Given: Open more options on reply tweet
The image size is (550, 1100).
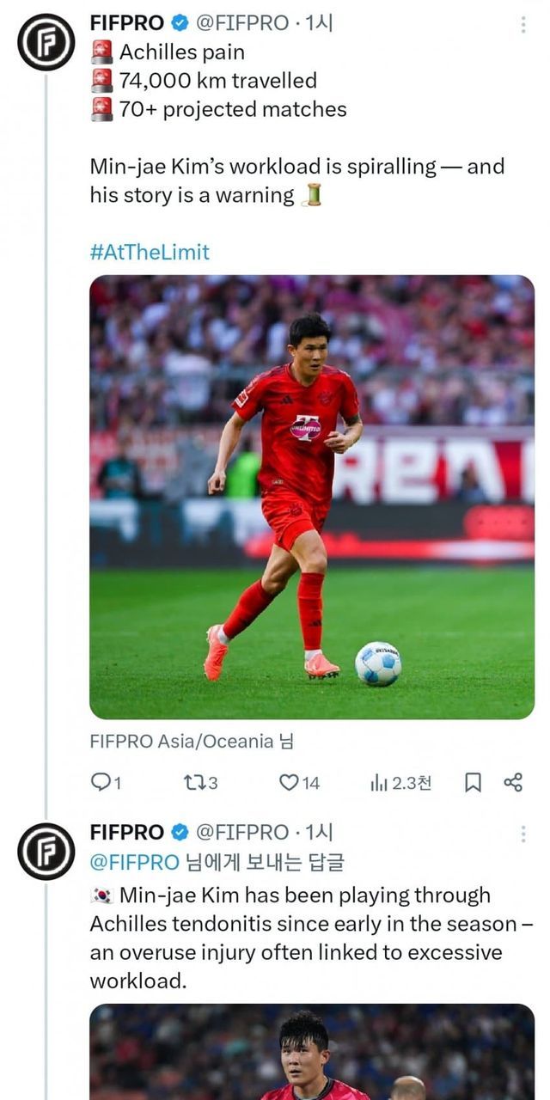Looking at the screenshot, I should point(522,834).
